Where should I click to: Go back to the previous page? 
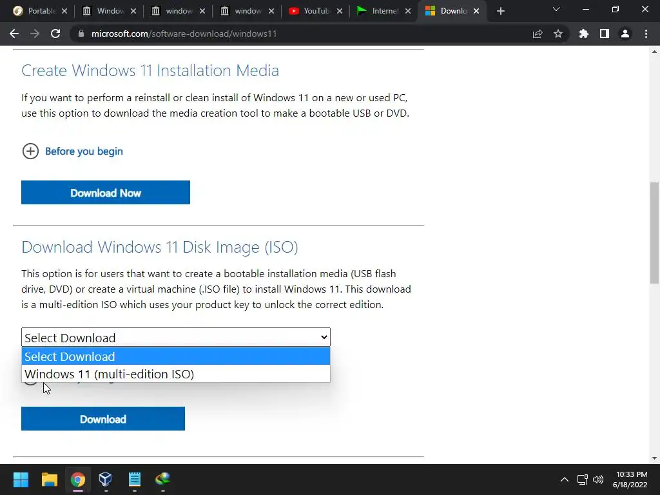pos(14,34)
